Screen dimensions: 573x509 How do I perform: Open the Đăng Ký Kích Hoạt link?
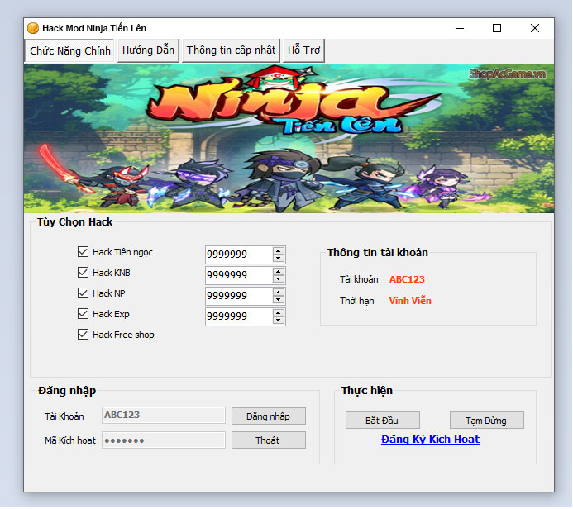tap(430, 440)
